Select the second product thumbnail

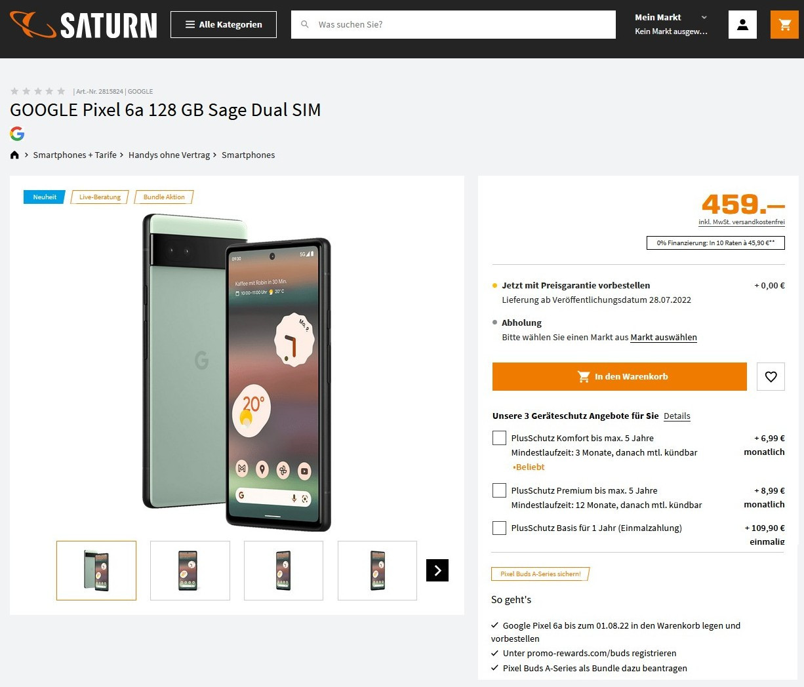click(190, 570)
